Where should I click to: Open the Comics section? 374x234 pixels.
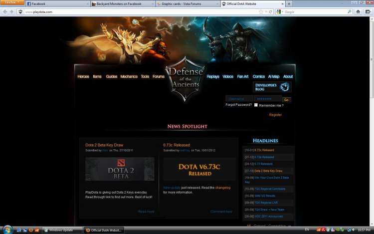click(x=258, y=76)
